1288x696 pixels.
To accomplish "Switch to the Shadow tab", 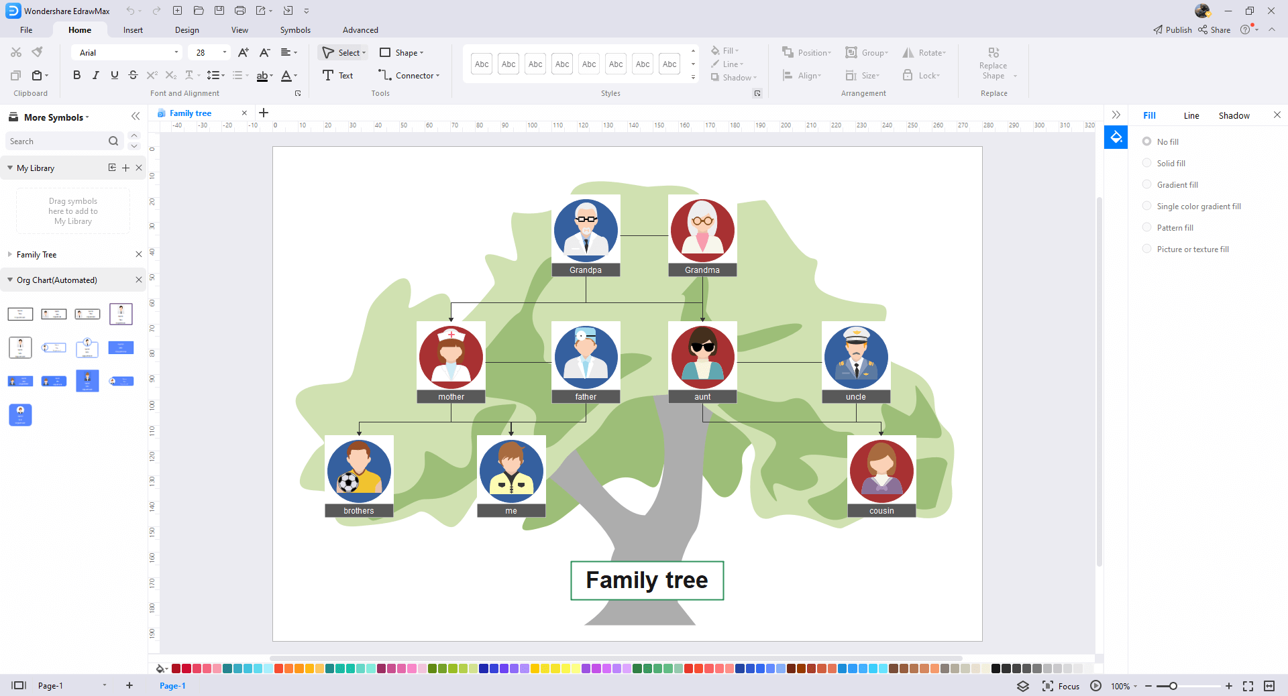I will point(1234,115).
